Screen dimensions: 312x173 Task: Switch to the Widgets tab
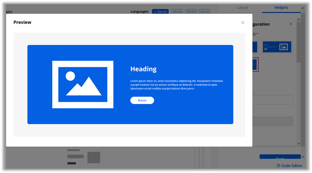pyautogui.click(x=281, y=8)
